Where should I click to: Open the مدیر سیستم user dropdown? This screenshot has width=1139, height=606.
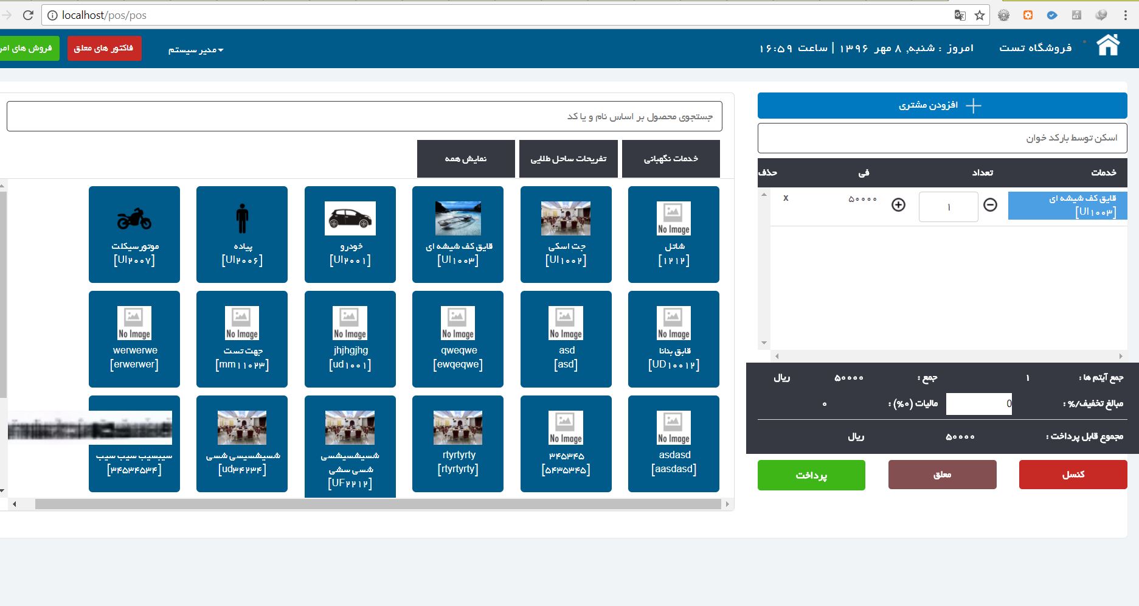click(196, 49)
